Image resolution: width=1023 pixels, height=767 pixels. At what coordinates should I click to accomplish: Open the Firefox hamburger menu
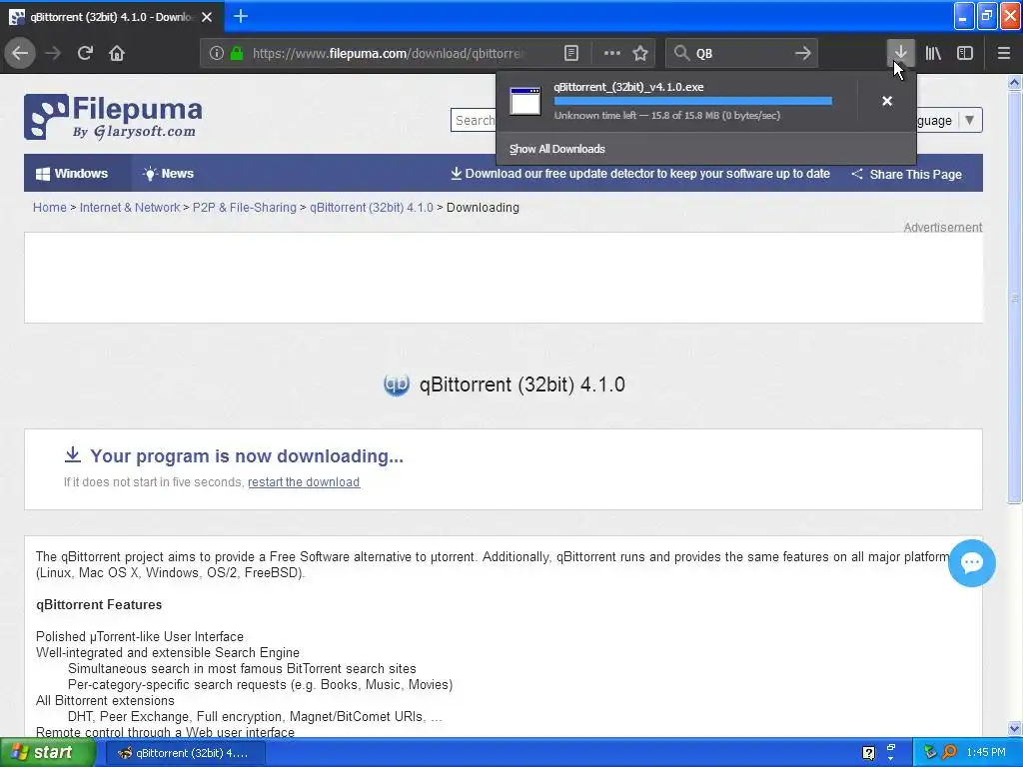[x=1004, y=53]
